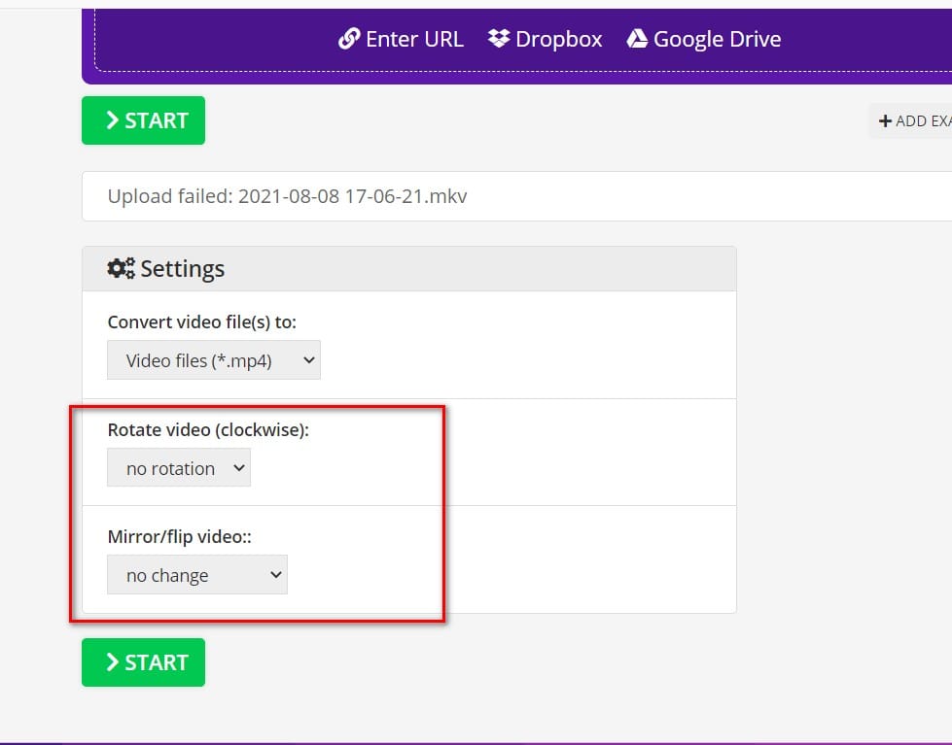Click the gears icon in Settings header

point(121,269)
